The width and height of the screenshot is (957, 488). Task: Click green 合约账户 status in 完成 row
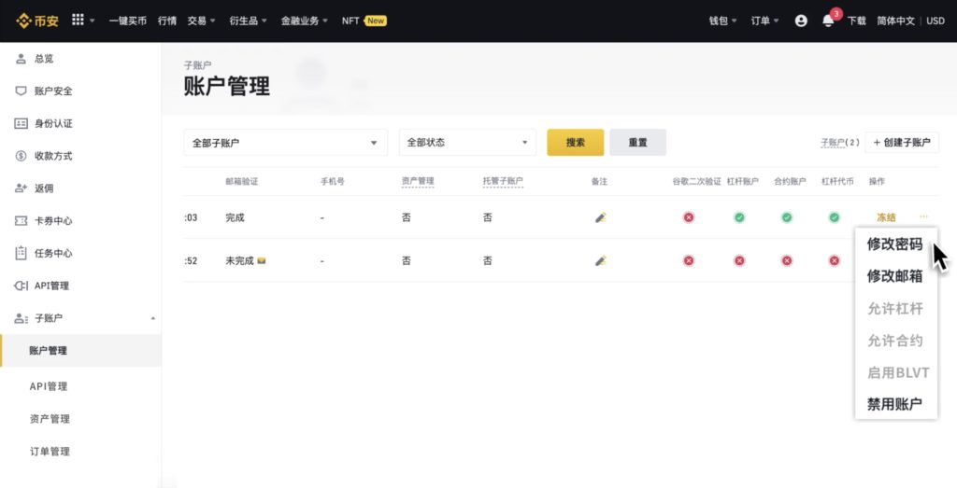787,217
